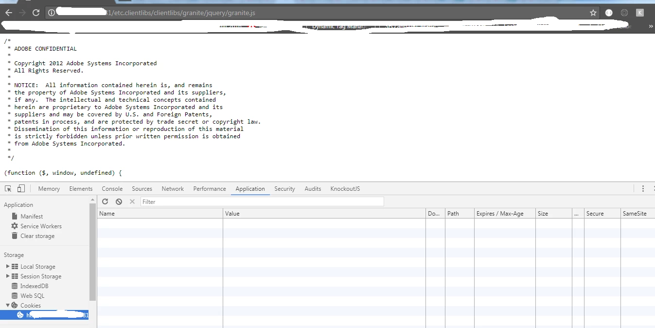Click the Application section heading in sidebar
Image resolution: width=655 pixels, height=328 pixels.
18,205
